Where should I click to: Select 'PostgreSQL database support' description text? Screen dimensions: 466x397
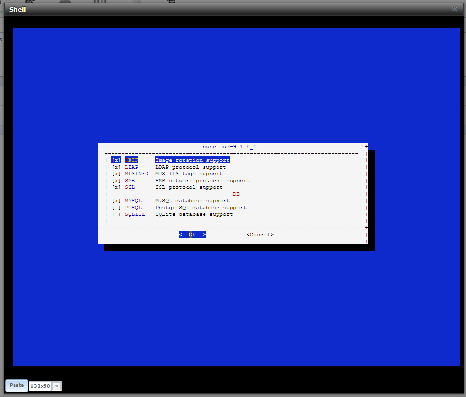[x=201, y=208]
